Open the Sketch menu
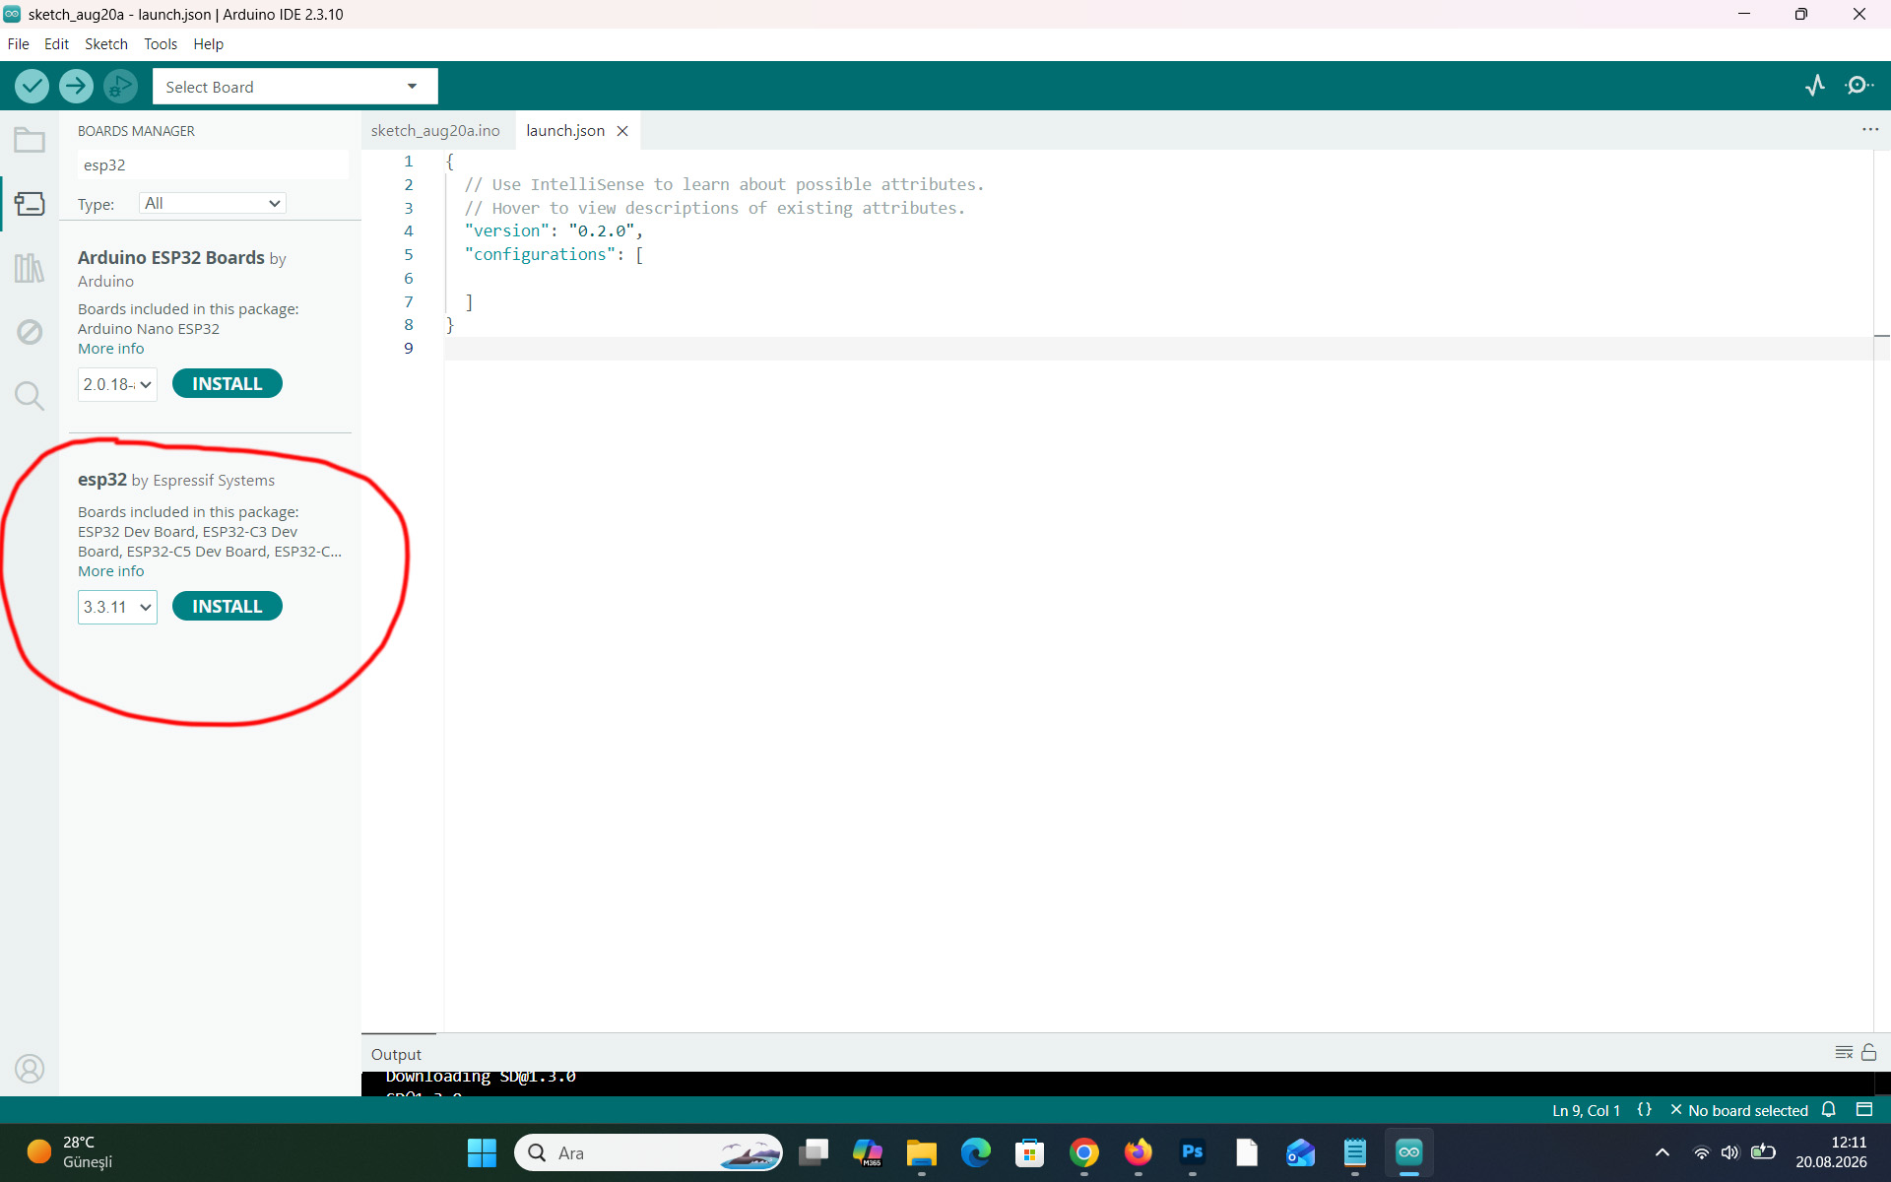Screen dimensions: 1891x1182 point(105,44)
